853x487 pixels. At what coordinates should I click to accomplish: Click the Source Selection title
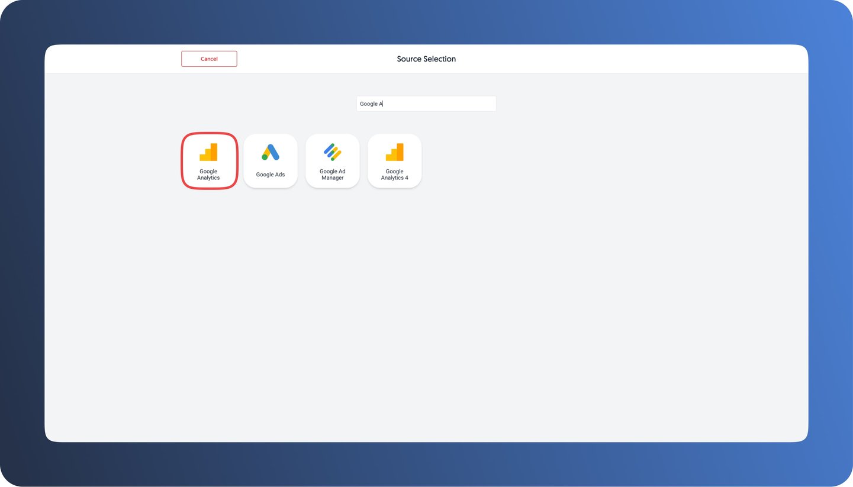pyautogui.click(x=426, y=59)
